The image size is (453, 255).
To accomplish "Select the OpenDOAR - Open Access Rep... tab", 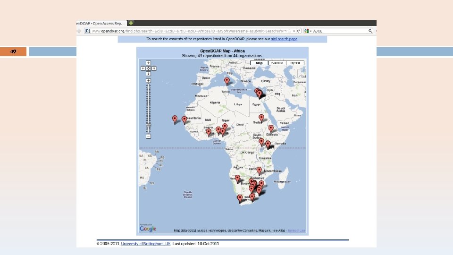I will 101,23.
